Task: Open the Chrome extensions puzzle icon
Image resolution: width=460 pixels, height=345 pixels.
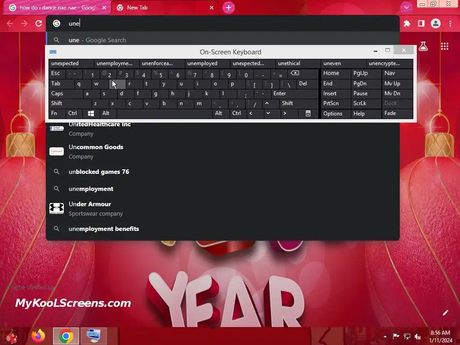Action: 407,23
